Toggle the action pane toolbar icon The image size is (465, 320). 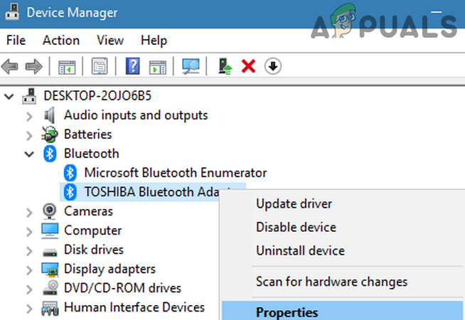[157, 67]
